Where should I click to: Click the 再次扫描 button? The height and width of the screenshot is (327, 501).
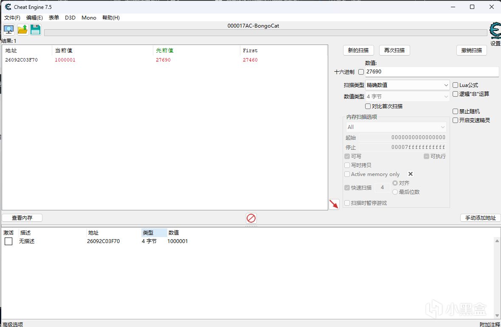pyautogui.click(x=394, y=50)
